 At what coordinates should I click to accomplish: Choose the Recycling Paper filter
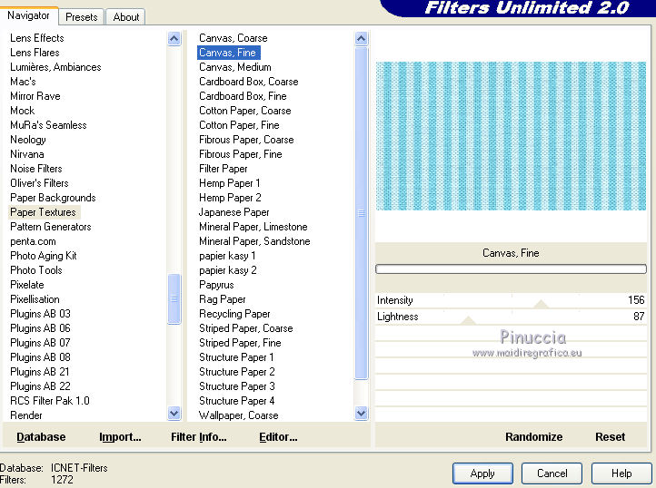pyautogui.click(x=234, y=314)
